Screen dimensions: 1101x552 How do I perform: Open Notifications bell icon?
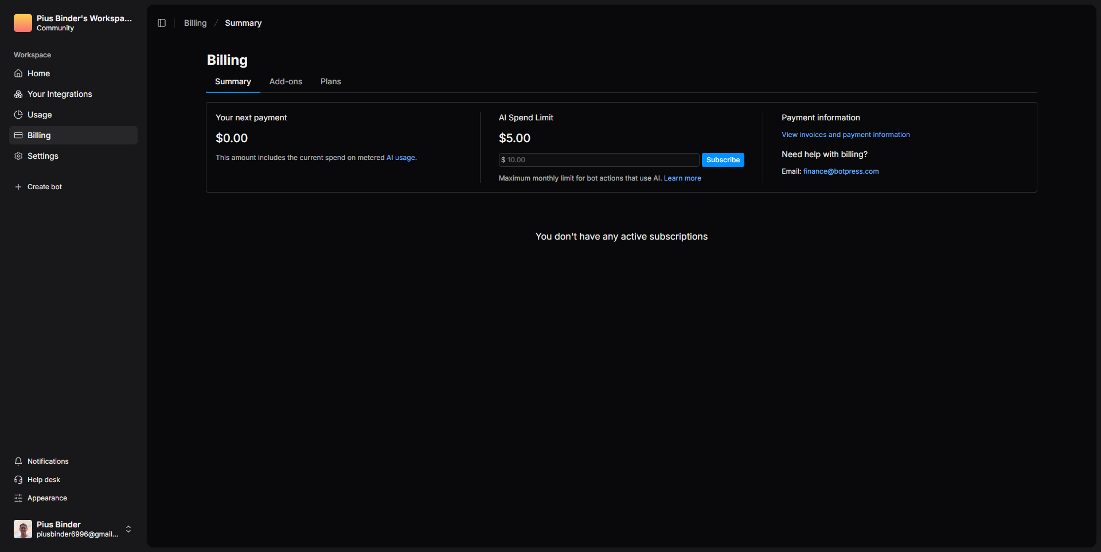[18, 461]
